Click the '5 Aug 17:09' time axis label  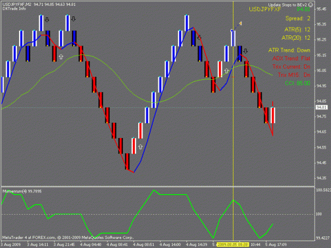[x=276, y=245]
